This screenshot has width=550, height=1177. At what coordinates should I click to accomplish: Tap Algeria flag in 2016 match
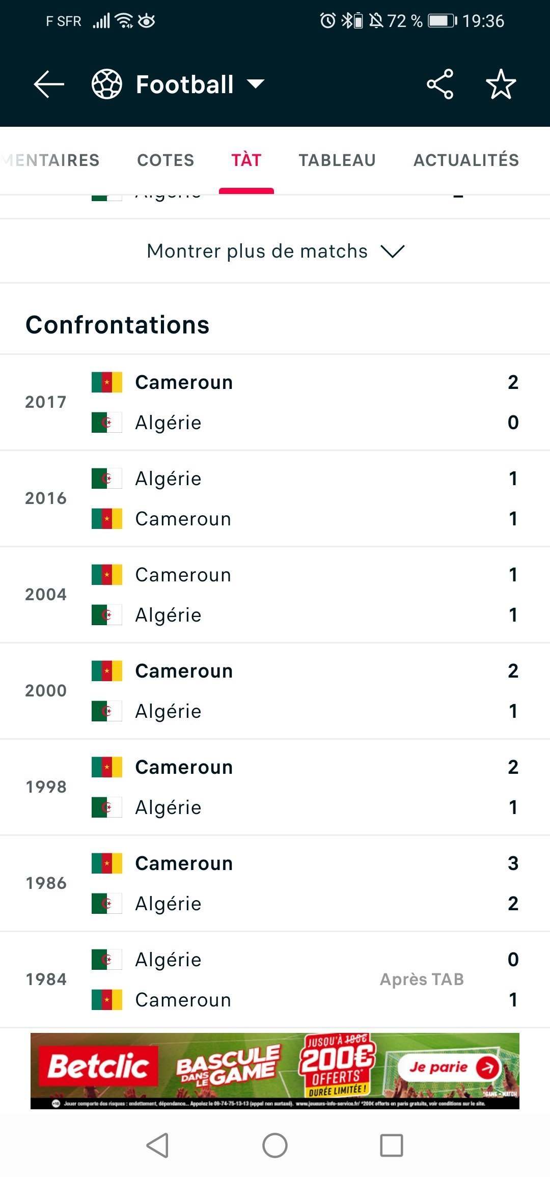107,479
